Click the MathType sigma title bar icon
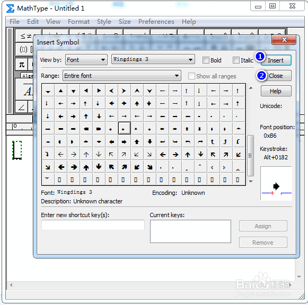 click(10, 8)
